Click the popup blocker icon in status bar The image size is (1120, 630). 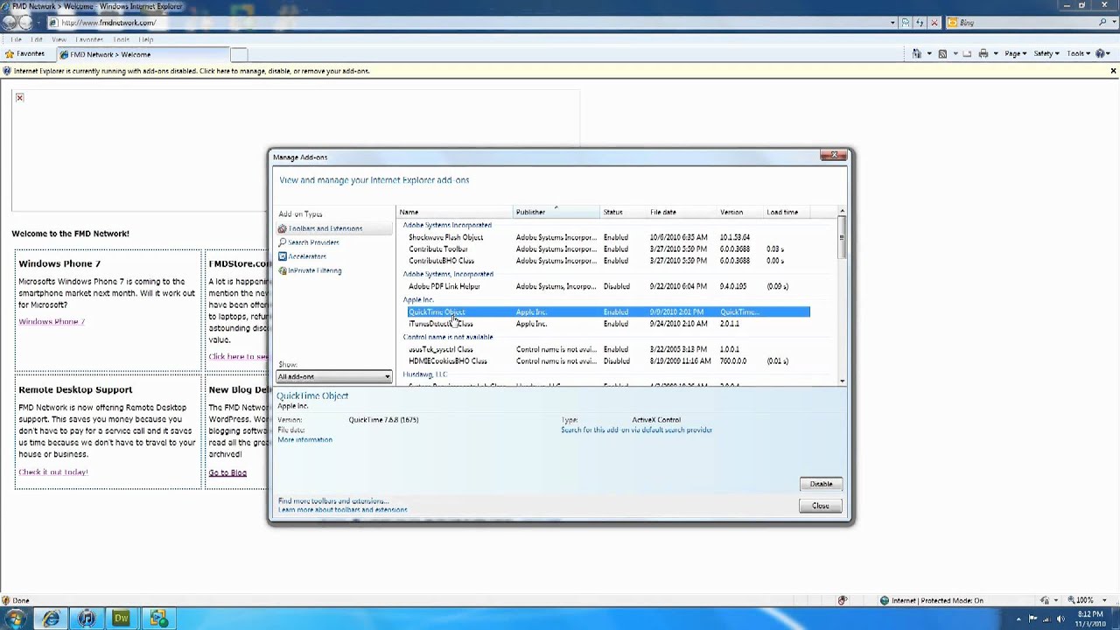[x=843, y=600]
